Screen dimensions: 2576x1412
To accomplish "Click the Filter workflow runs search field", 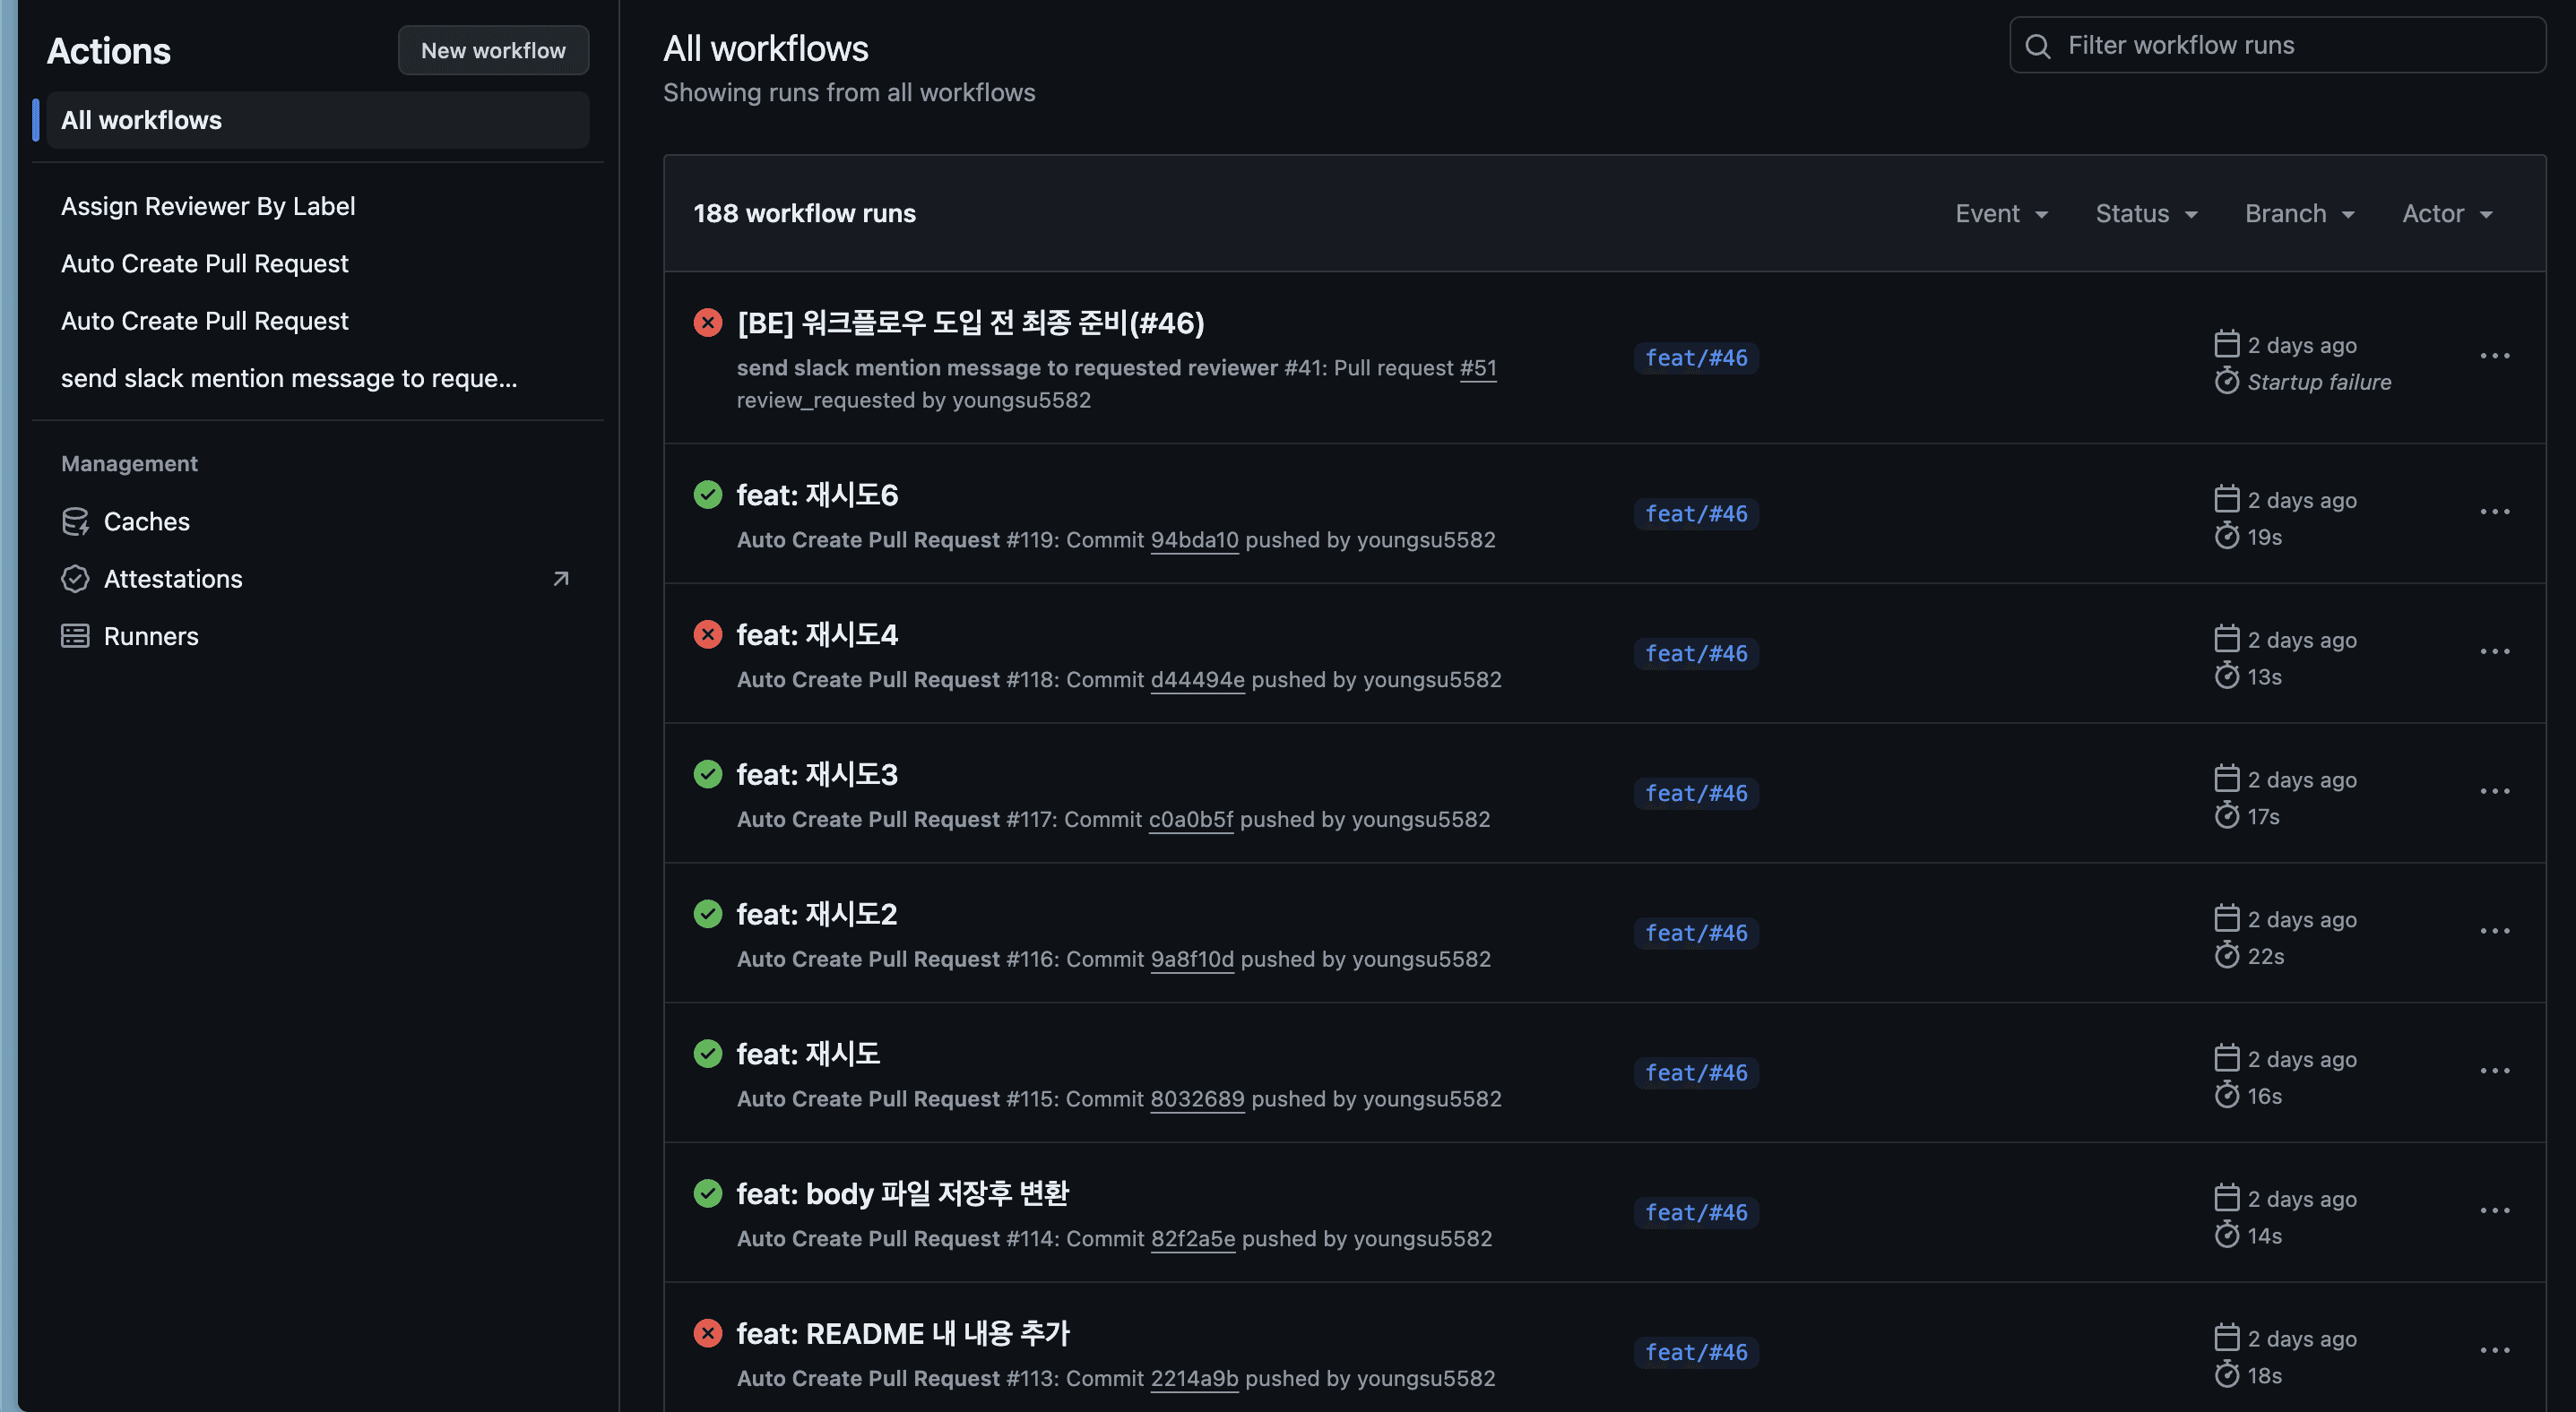I will 2290,46.
